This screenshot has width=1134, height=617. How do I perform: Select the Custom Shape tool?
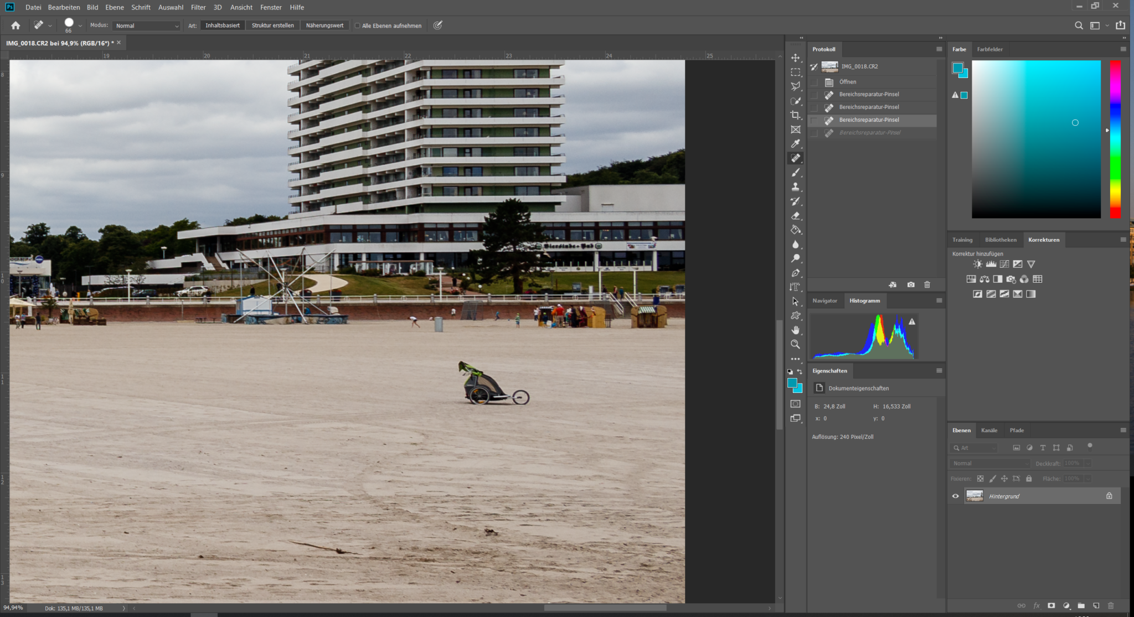(796, 315)
